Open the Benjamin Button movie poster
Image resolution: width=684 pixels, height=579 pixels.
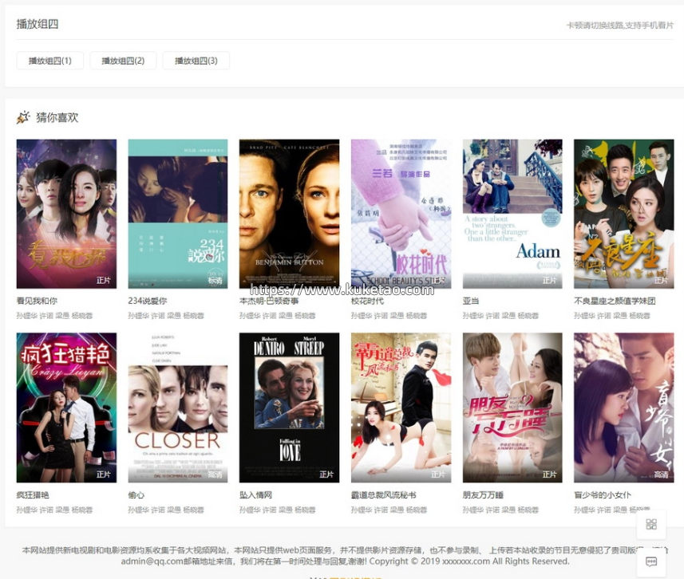(x=289, y=214)
